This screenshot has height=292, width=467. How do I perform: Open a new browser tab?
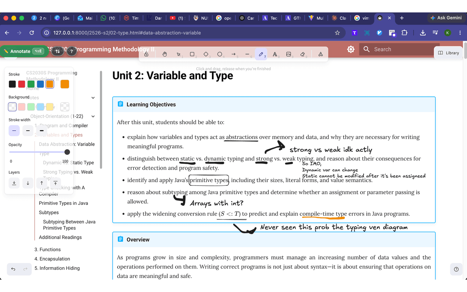(x=402, y=18)
